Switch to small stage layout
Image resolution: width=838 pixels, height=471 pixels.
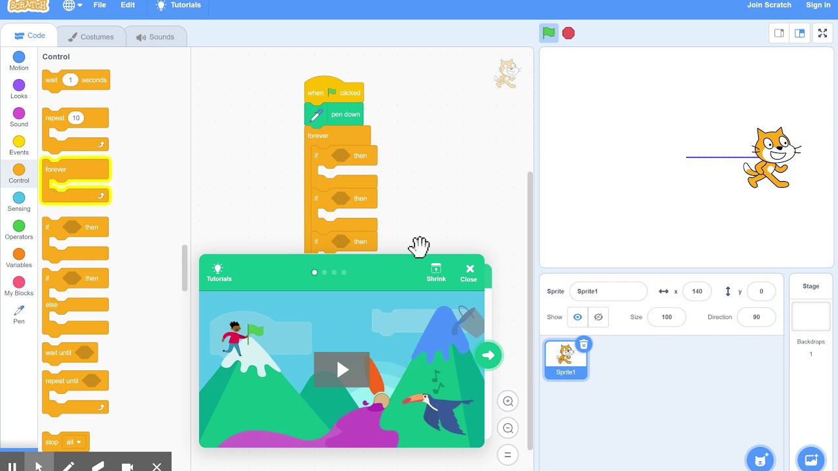(x=779, y=33)
